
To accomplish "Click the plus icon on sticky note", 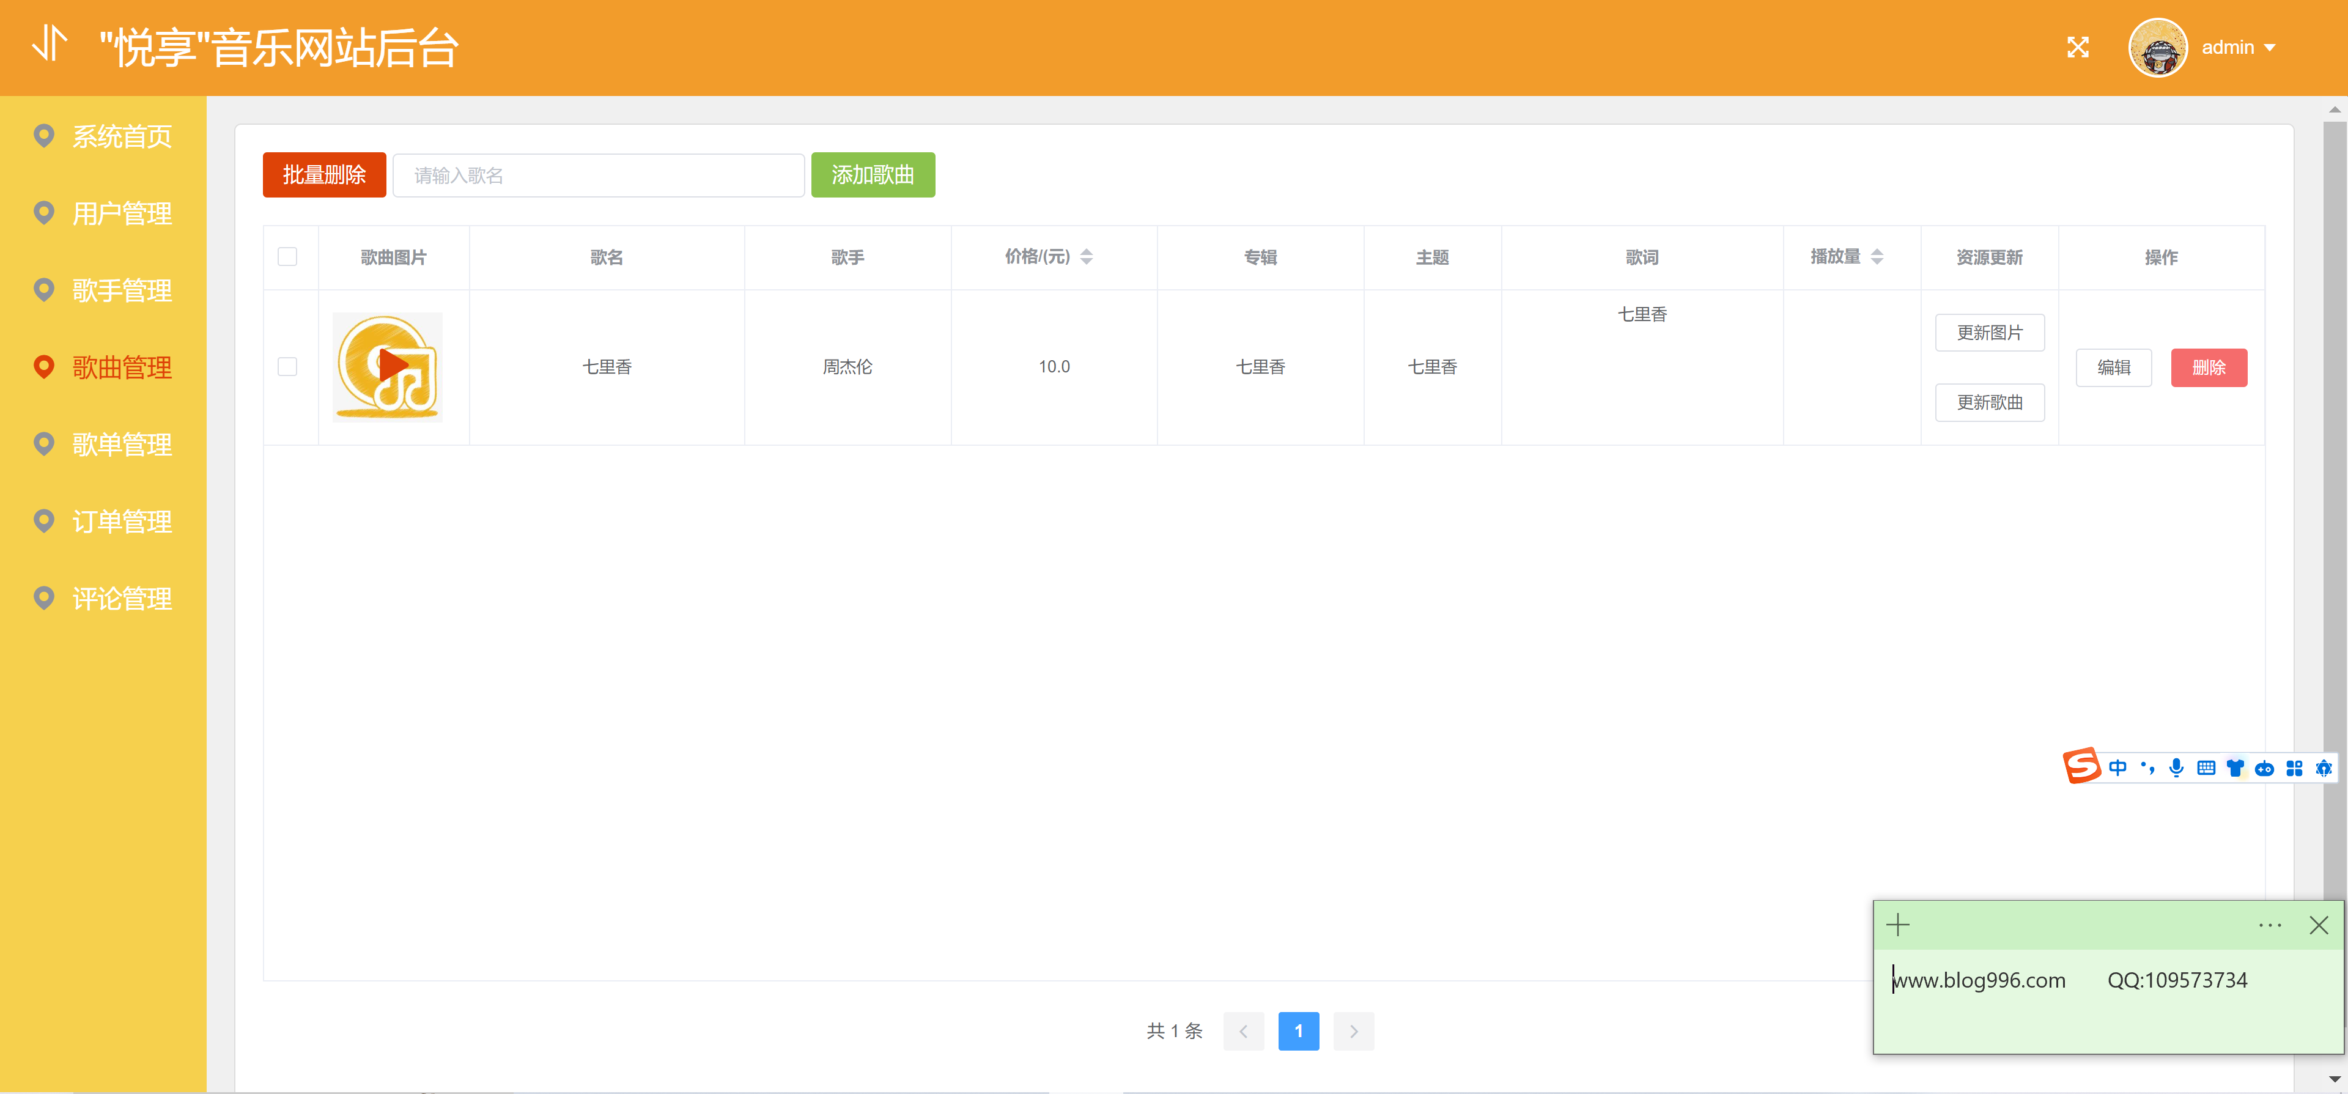I will (x=1898, y=925).
